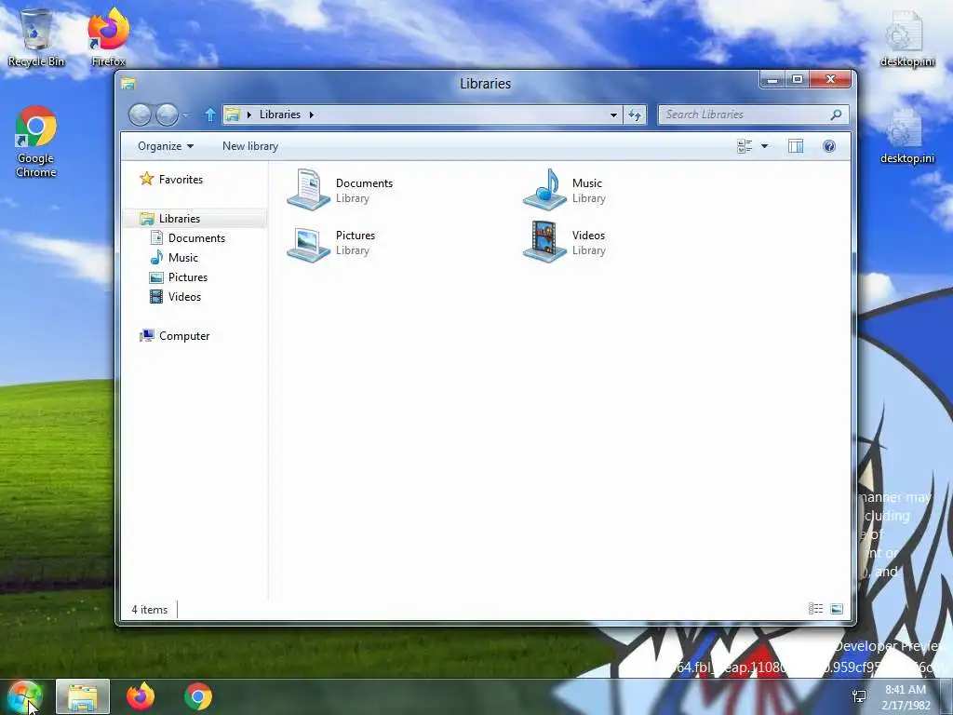Open address bar history dropdown
The height and width of the screenshot is (715, 953).
[613, 115]
